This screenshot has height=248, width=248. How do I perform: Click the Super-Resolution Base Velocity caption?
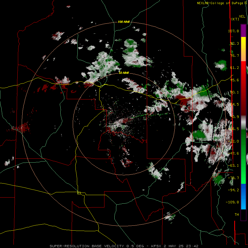[x=124, y=246]
